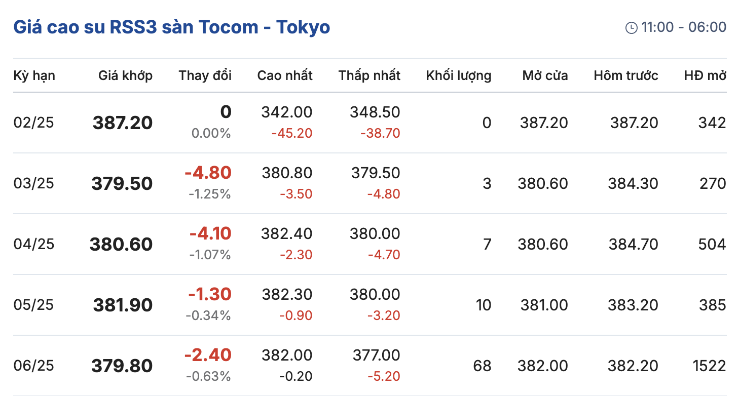This screenshot has width=739, height=396.
Task: Sort by the Giá khớp column header
Action: tap(125, 76)
